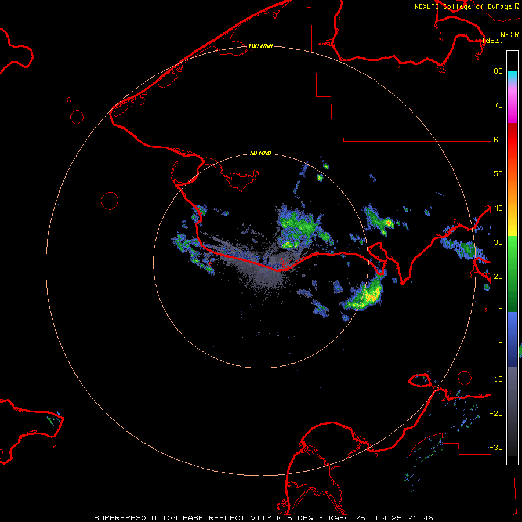The image size is (522, 522).
Task: Click the 60 value on the dBZ scale
Action: (498, 139)
